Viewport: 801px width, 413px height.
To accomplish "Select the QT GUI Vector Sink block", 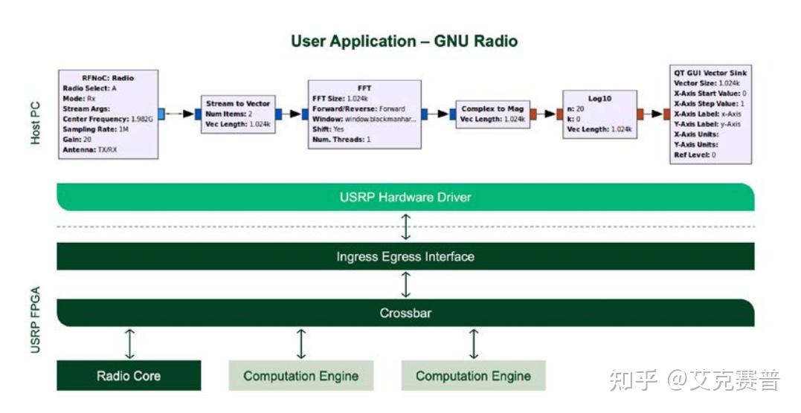I will click(710, 114).
